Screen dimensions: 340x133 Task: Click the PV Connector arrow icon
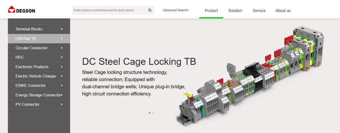click(x=62, y=104)
